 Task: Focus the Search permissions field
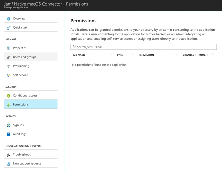click(x=143, y=47)
